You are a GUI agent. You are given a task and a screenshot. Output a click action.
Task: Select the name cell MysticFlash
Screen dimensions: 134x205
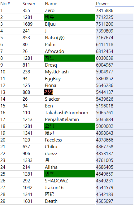click(70, 72)
